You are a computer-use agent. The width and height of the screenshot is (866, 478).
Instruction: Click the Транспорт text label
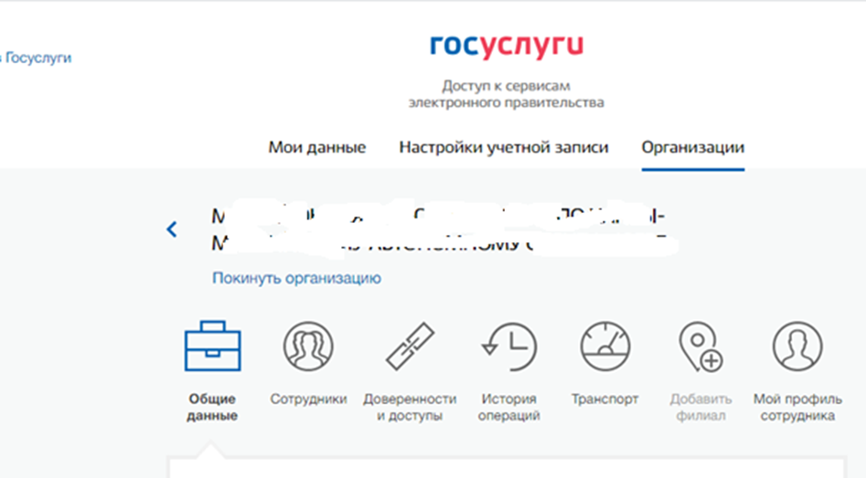(x=604, y=398)
